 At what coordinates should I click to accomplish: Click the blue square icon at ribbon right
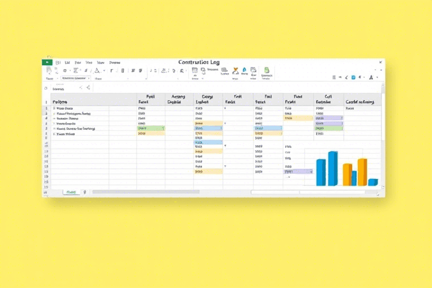click(353, 77)
